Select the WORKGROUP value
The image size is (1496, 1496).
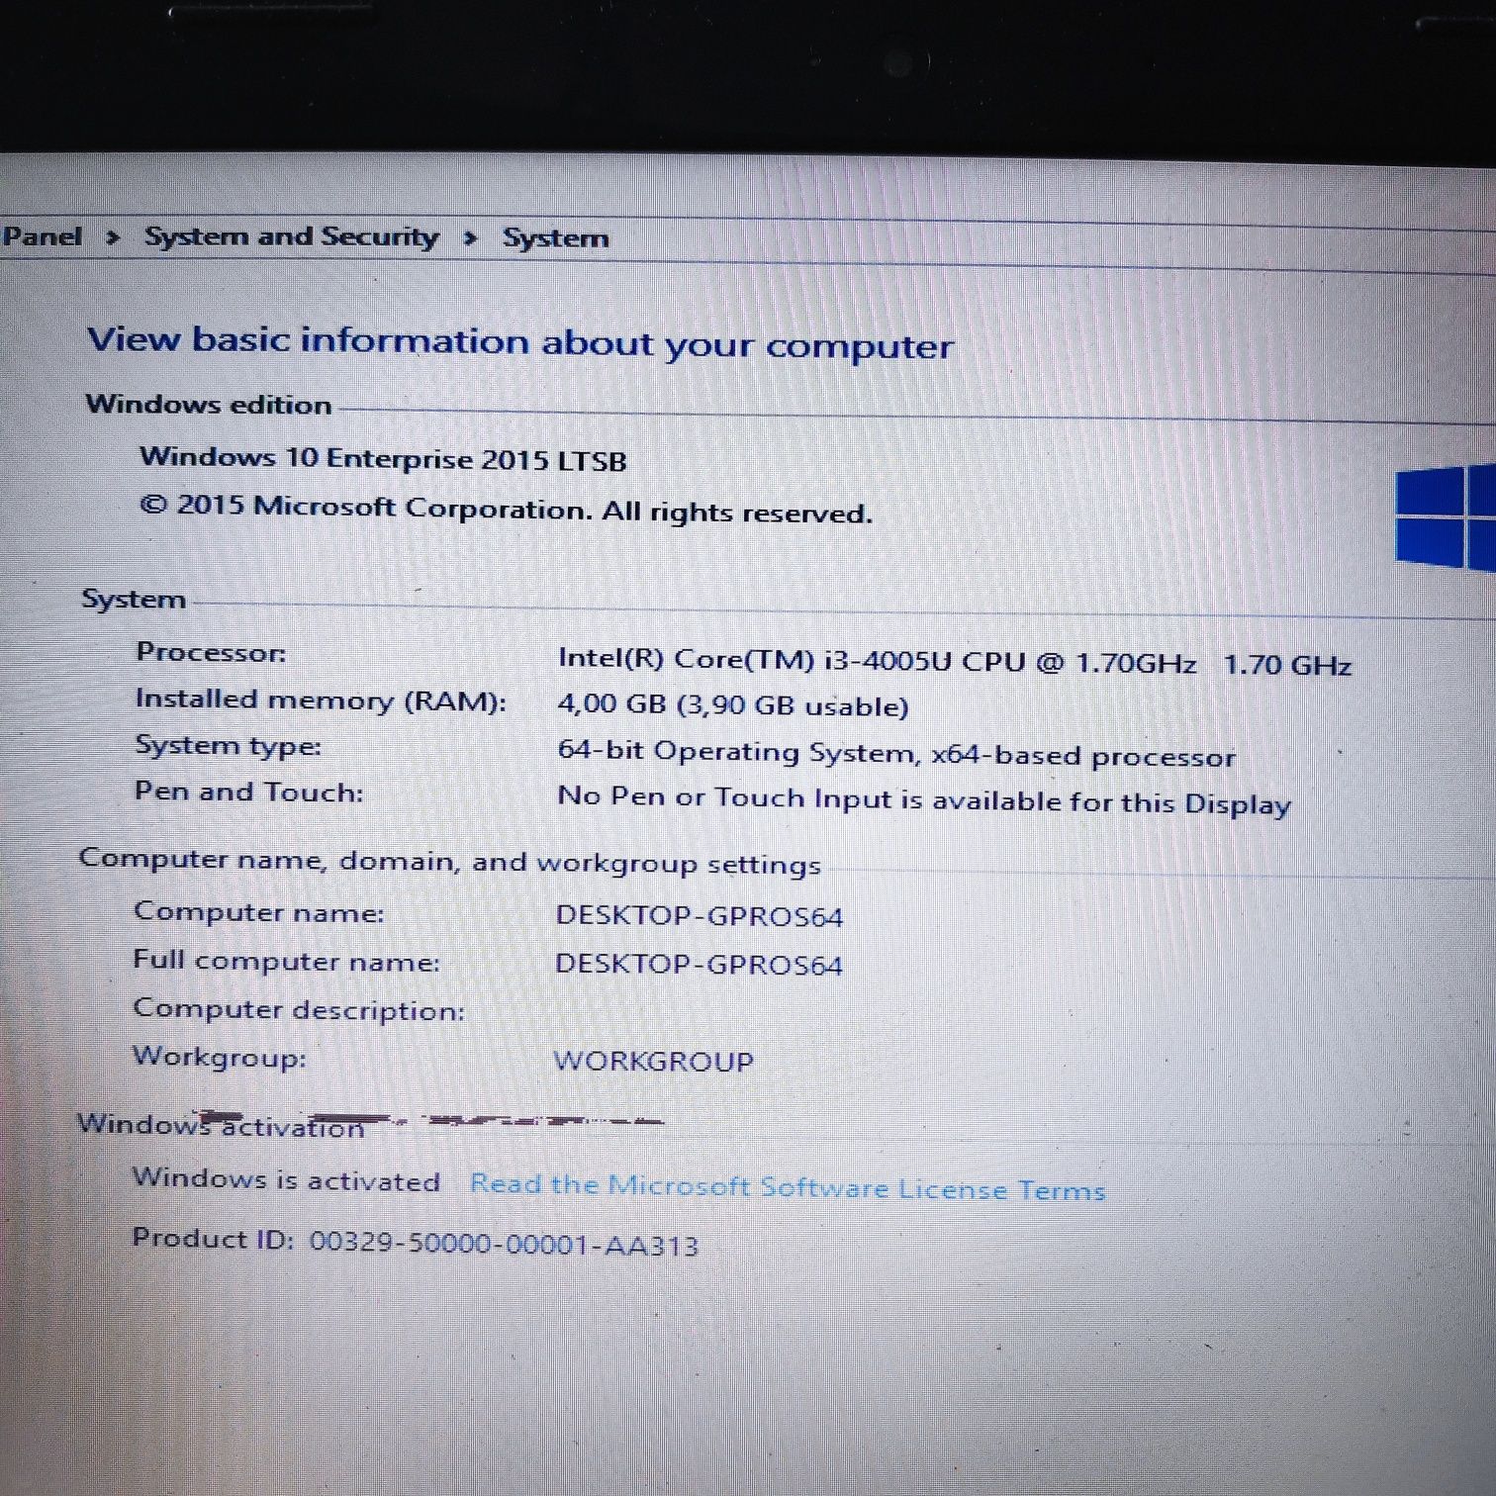653,1062
